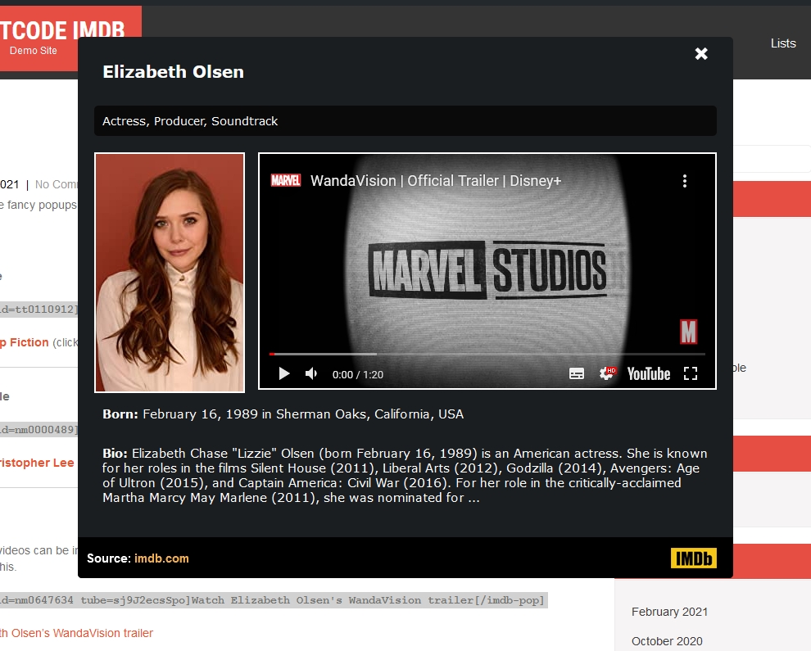Viewport: 811px width, 651px height.
Task: Open video on YouTube via logo
Action: point(649,374)
